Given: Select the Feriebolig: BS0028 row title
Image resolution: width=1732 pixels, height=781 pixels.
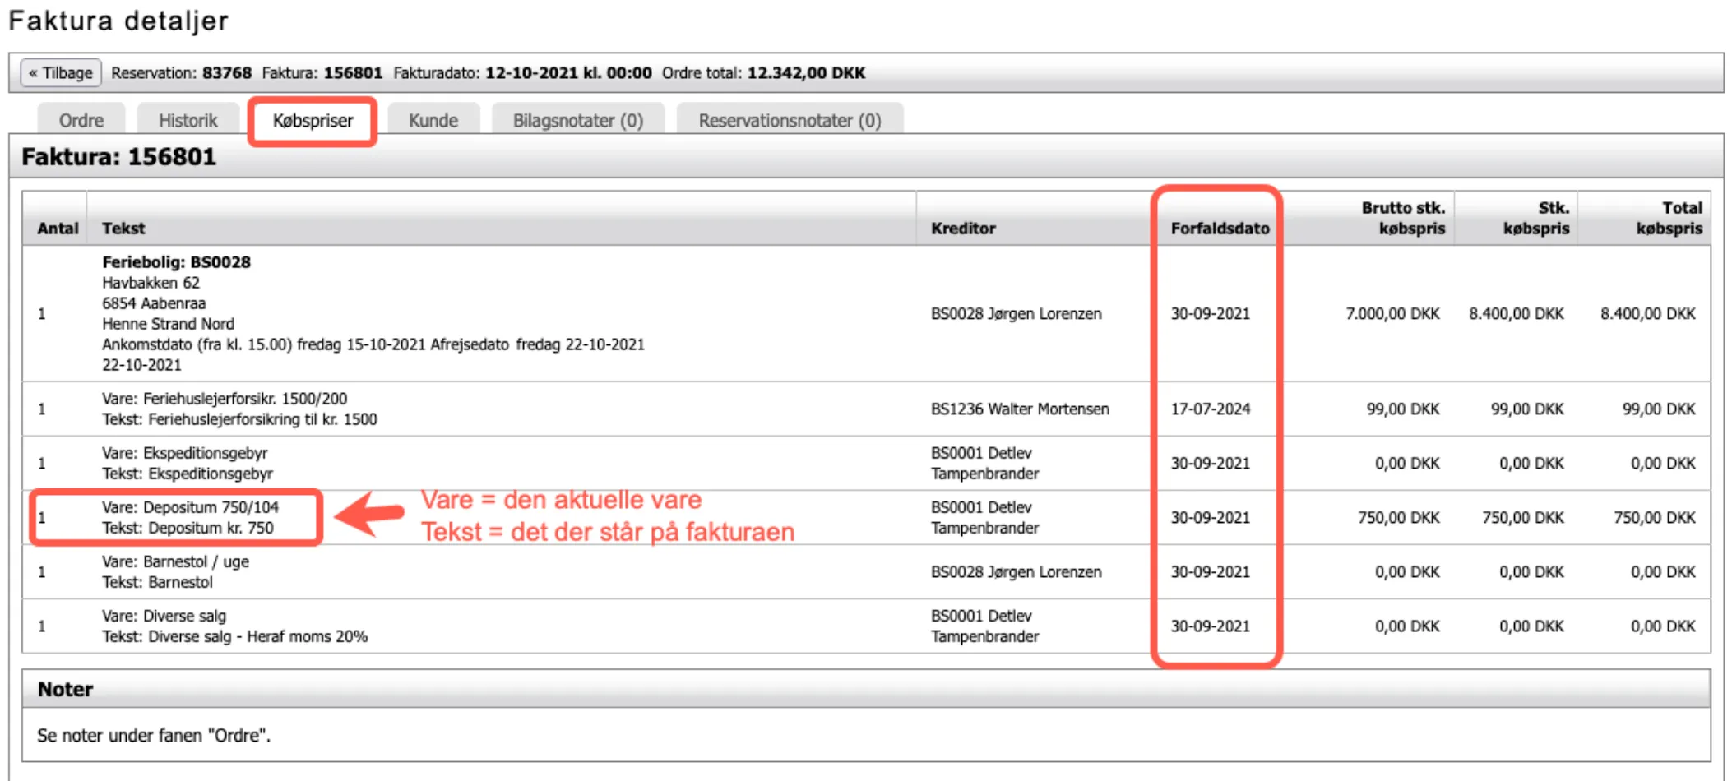Looking at the screenshot, I should point(176,262).
